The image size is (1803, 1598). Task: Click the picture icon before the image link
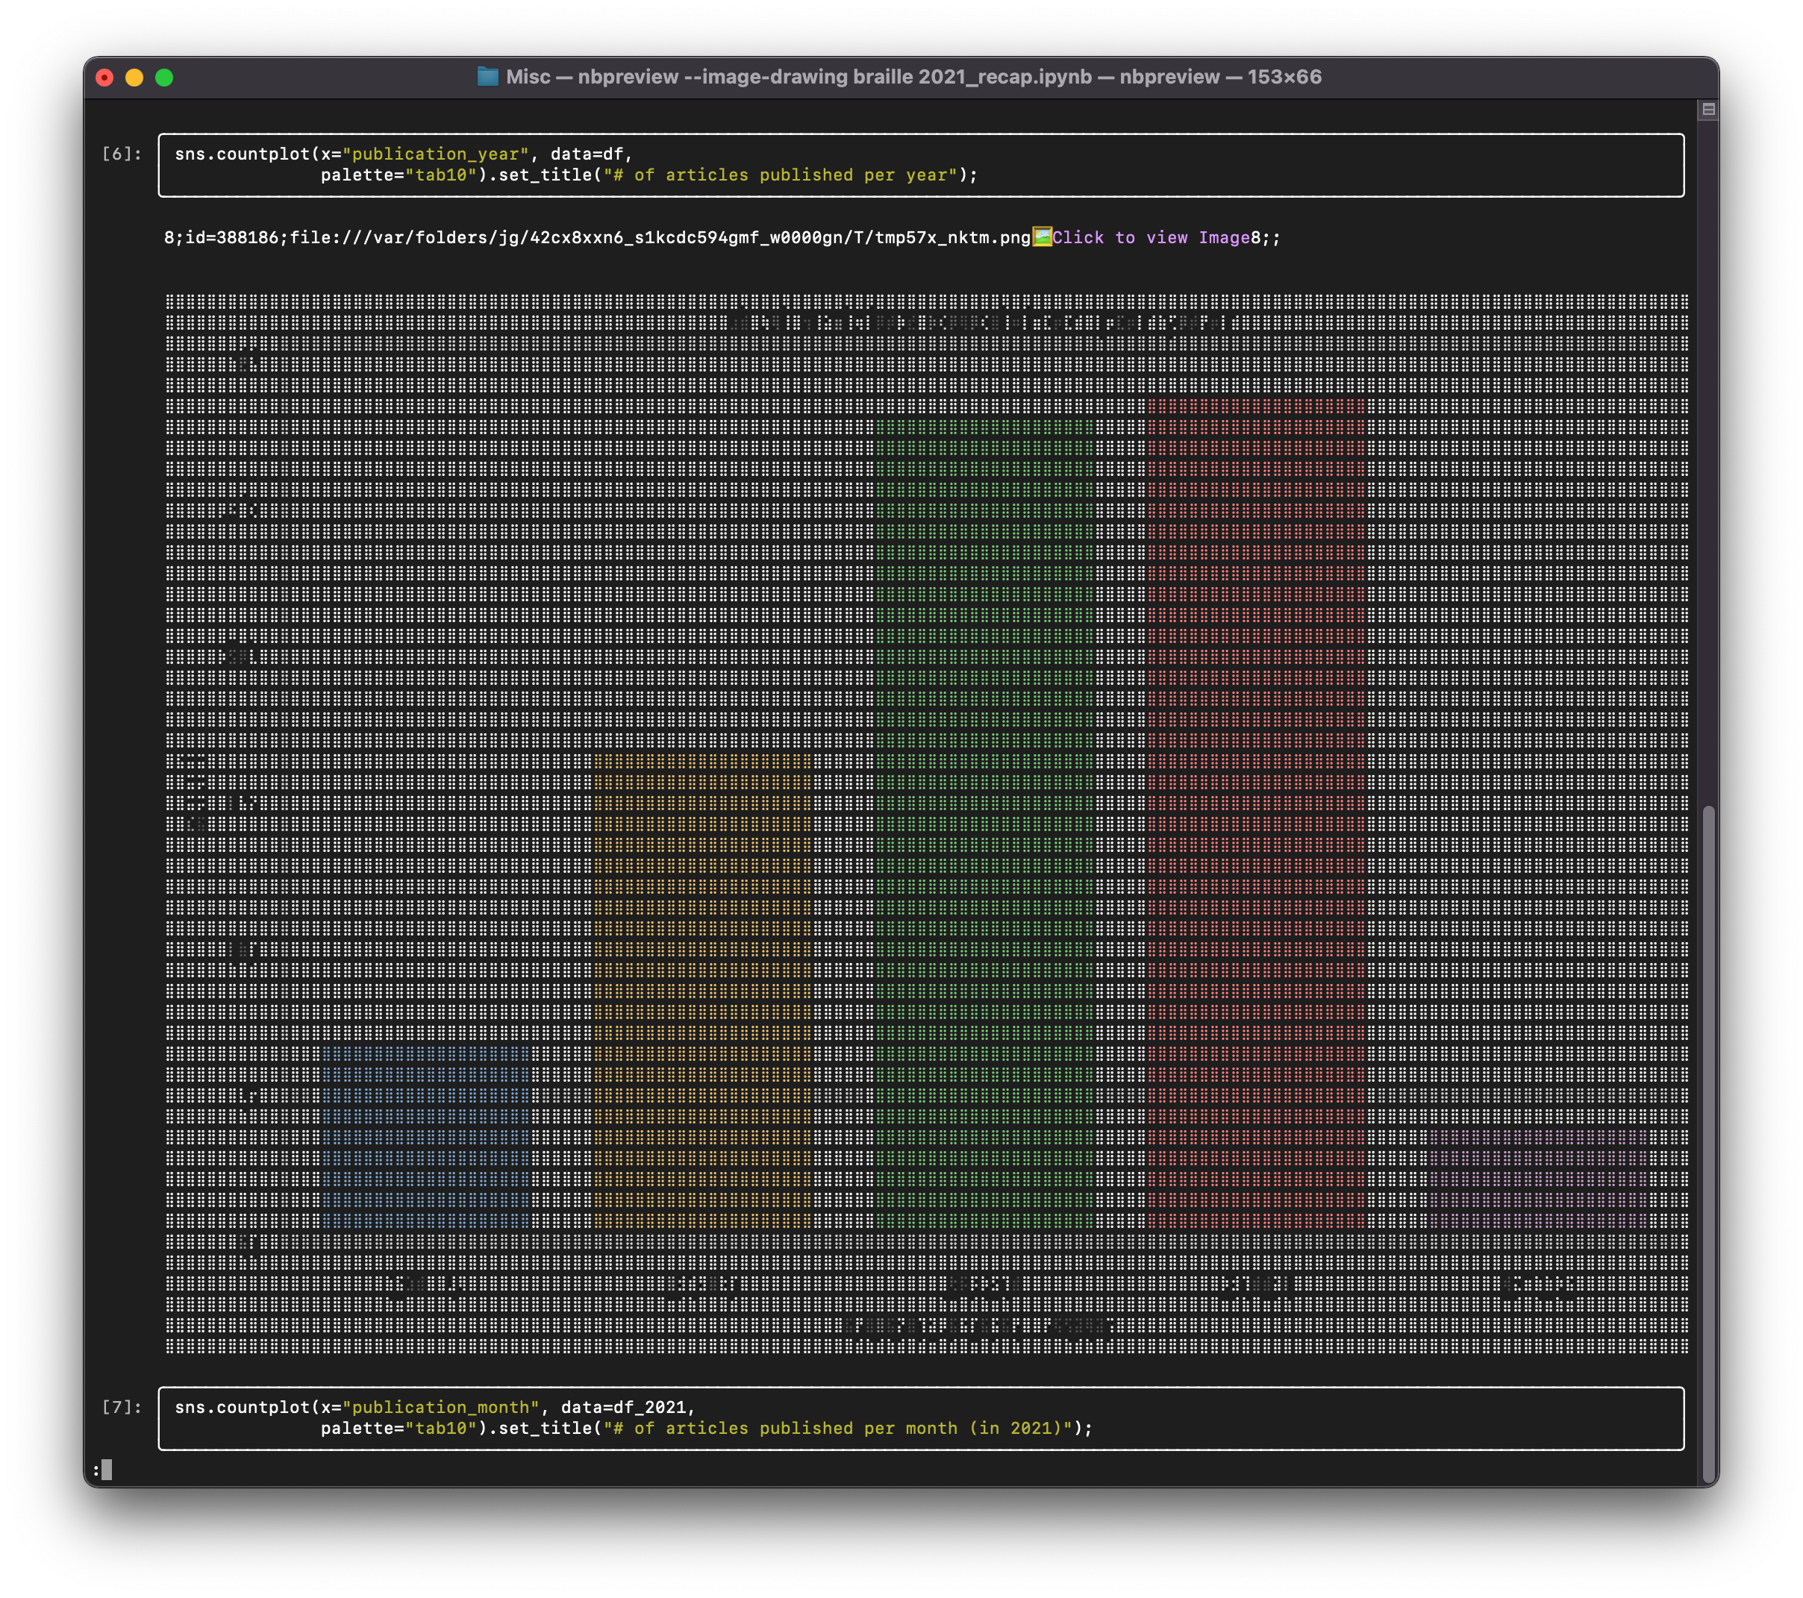(x=1042, y=236)
